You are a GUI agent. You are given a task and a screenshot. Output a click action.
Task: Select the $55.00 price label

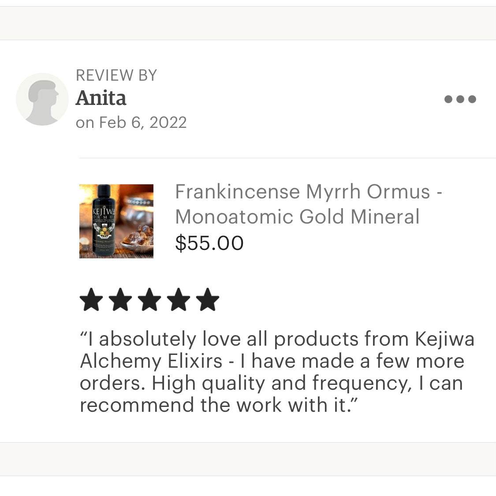pyautogui.click(x=209, y=242)
